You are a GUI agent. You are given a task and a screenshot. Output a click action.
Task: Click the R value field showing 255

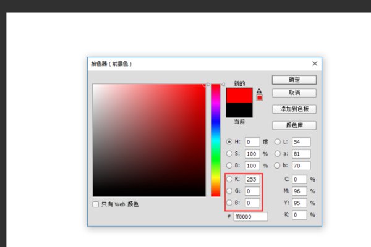click(252, 179)
